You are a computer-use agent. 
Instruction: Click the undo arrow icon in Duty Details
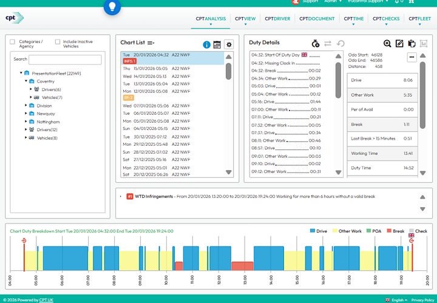[340, 44]
